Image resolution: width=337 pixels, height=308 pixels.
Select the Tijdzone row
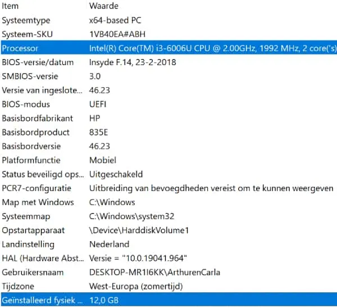tap(19, 287)
